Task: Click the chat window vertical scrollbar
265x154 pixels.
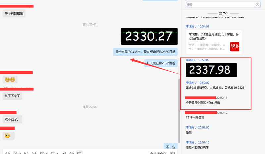Action: coord(179,111)
